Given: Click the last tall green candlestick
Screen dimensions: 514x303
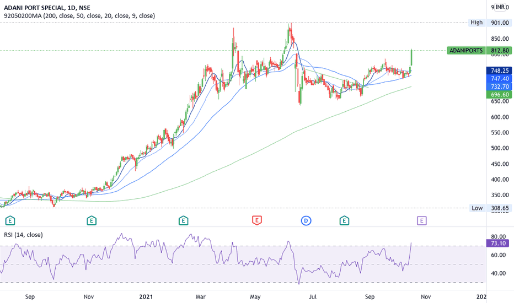Looking at the screenshot, I should [411, 57].
